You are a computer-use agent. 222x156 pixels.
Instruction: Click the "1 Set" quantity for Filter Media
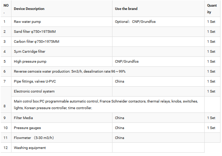click(x=211, y=118)
